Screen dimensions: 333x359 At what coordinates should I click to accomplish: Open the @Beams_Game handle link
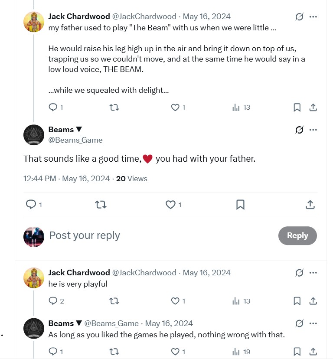point(75,140)
